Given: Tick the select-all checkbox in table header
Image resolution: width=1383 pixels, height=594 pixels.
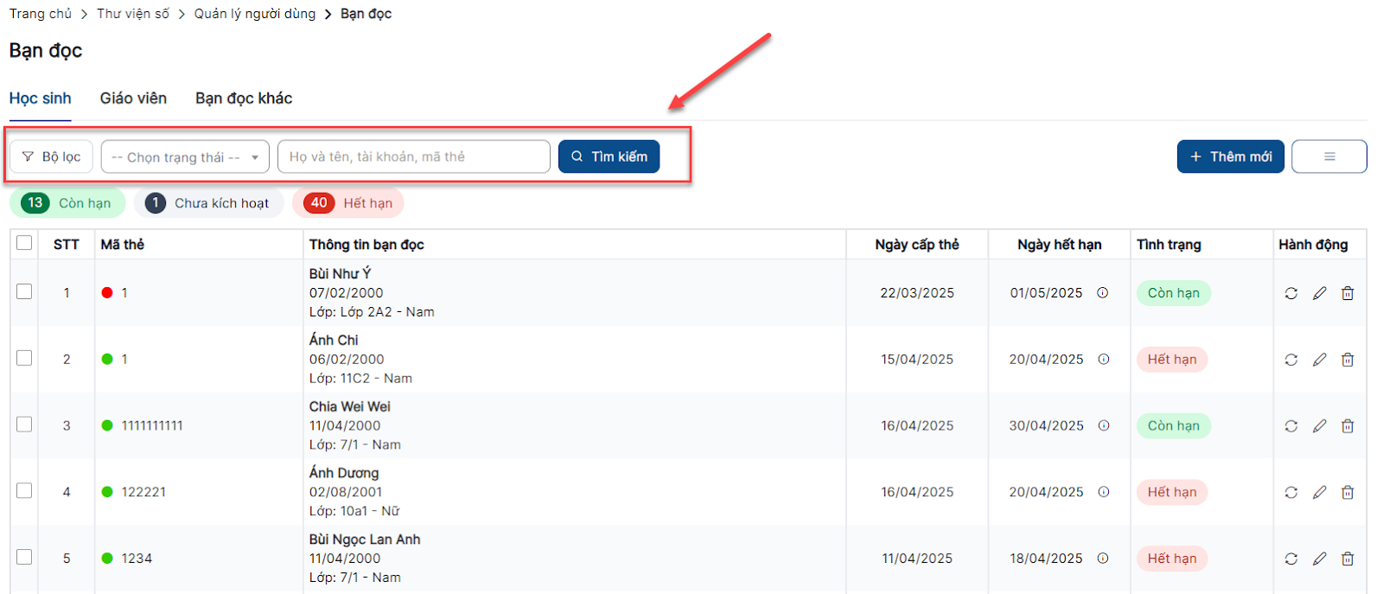Looking at the screenshot, I should pos(24,243).
